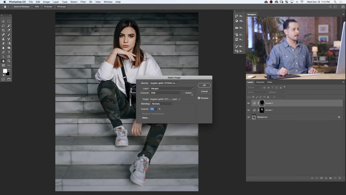Select the Pen tool
The height and width of the screenshot is (195, 346).
click(x=3, y=52)
